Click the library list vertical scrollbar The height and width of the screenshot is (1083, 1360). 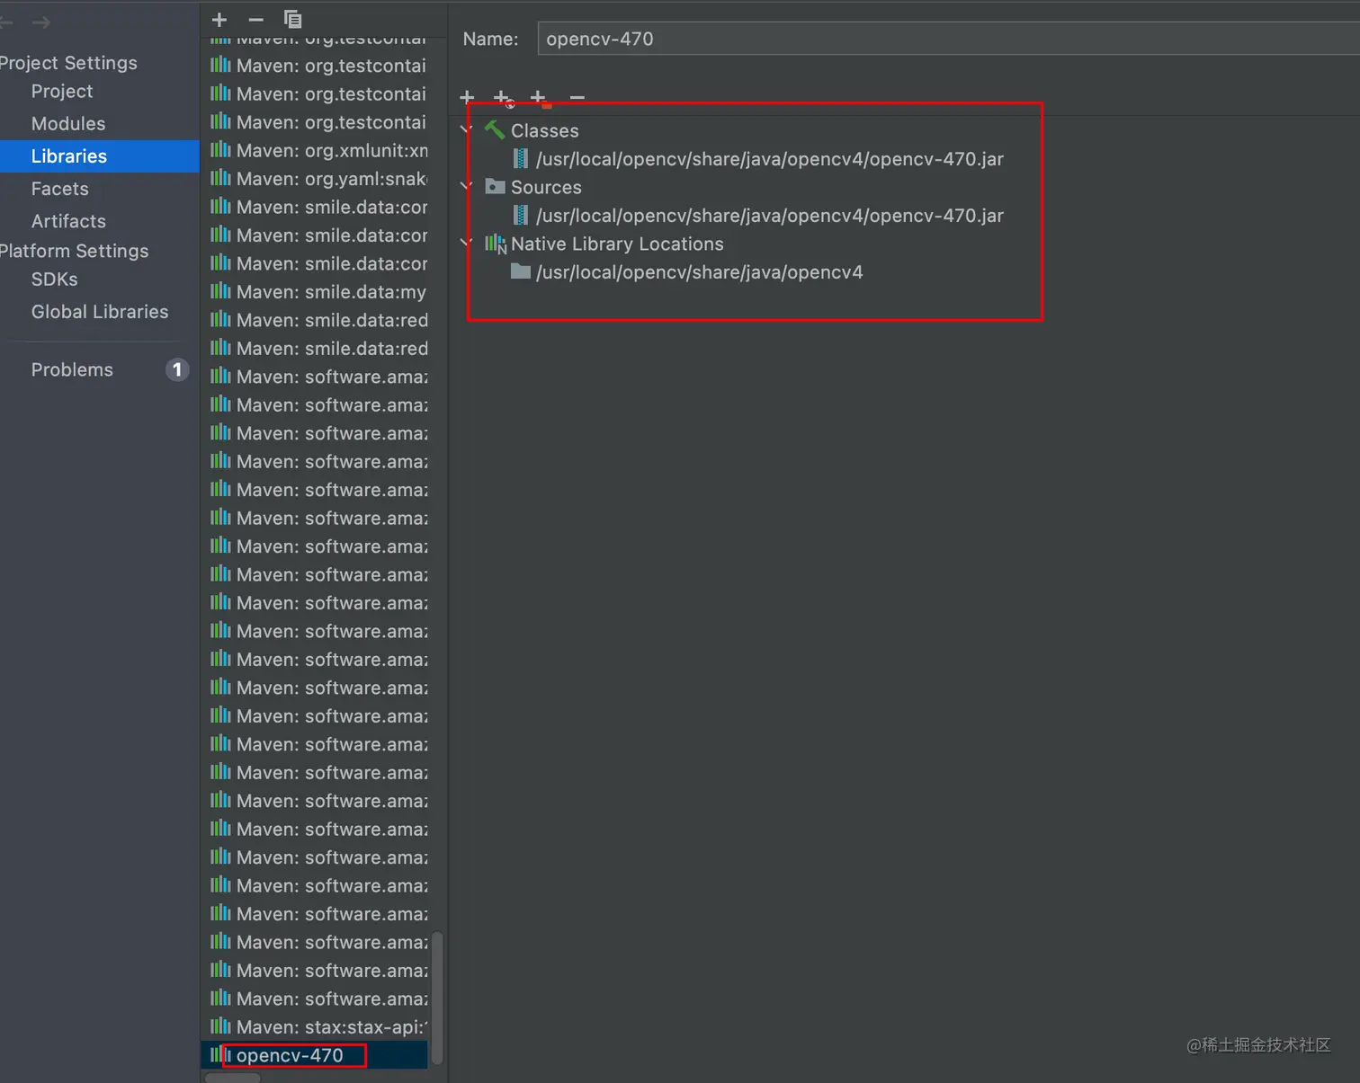click(437, 997)
